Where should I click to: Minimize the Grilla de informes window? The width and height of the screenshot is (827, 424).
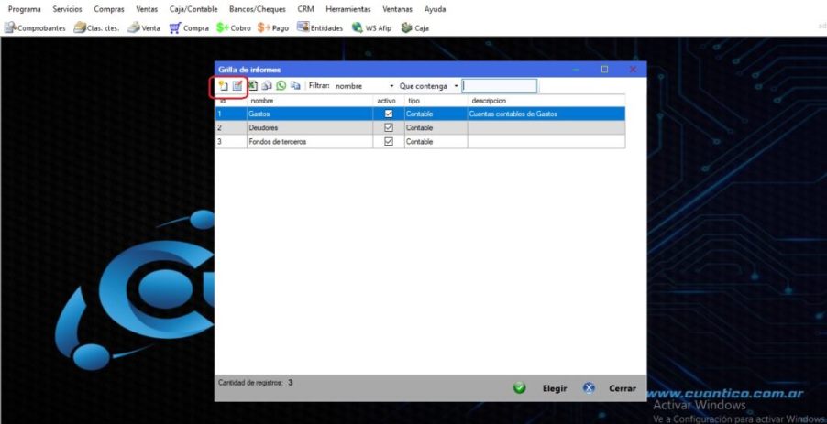click(x=577, y=69)
